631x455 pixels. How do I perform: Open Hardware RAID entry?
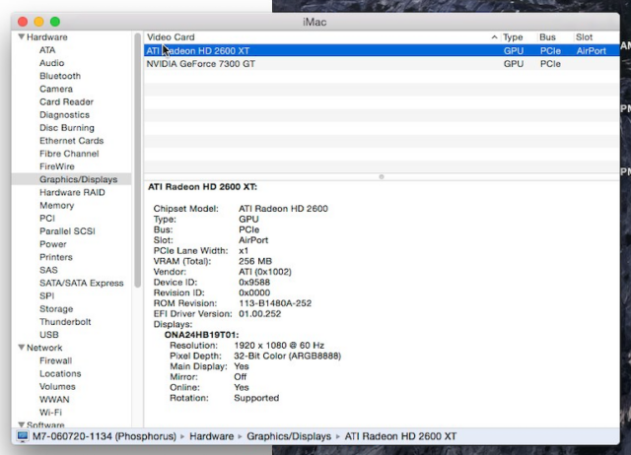tap(72, 192)
